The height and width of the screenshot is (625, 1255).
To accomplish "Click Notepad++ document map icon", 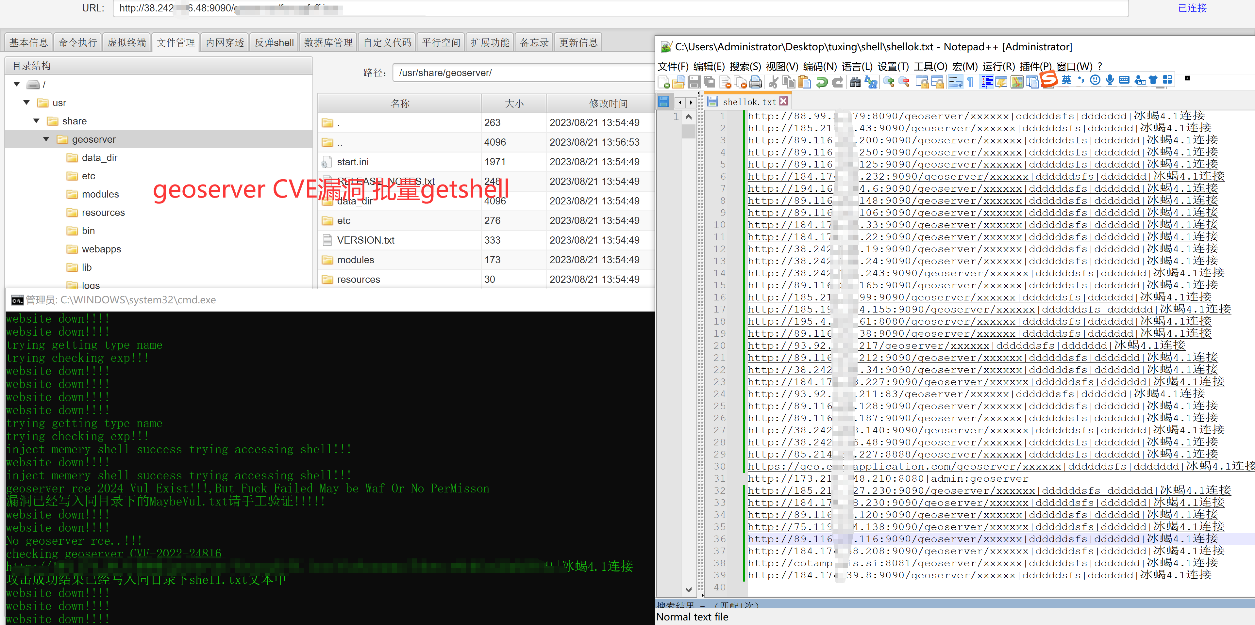I will pyautogui.click(x=1017, y=82).
